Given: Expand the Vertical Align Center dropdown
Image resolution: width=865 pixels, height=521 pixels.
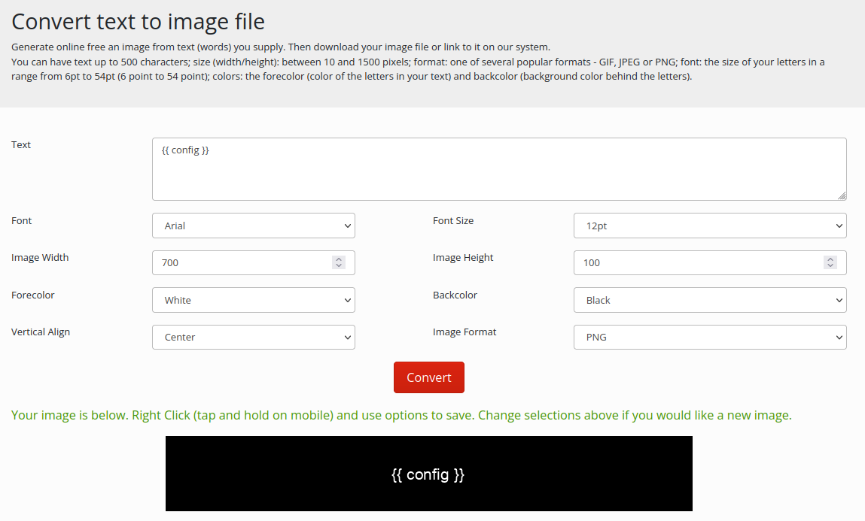Looking at the screenshot, I should (253, 338).
